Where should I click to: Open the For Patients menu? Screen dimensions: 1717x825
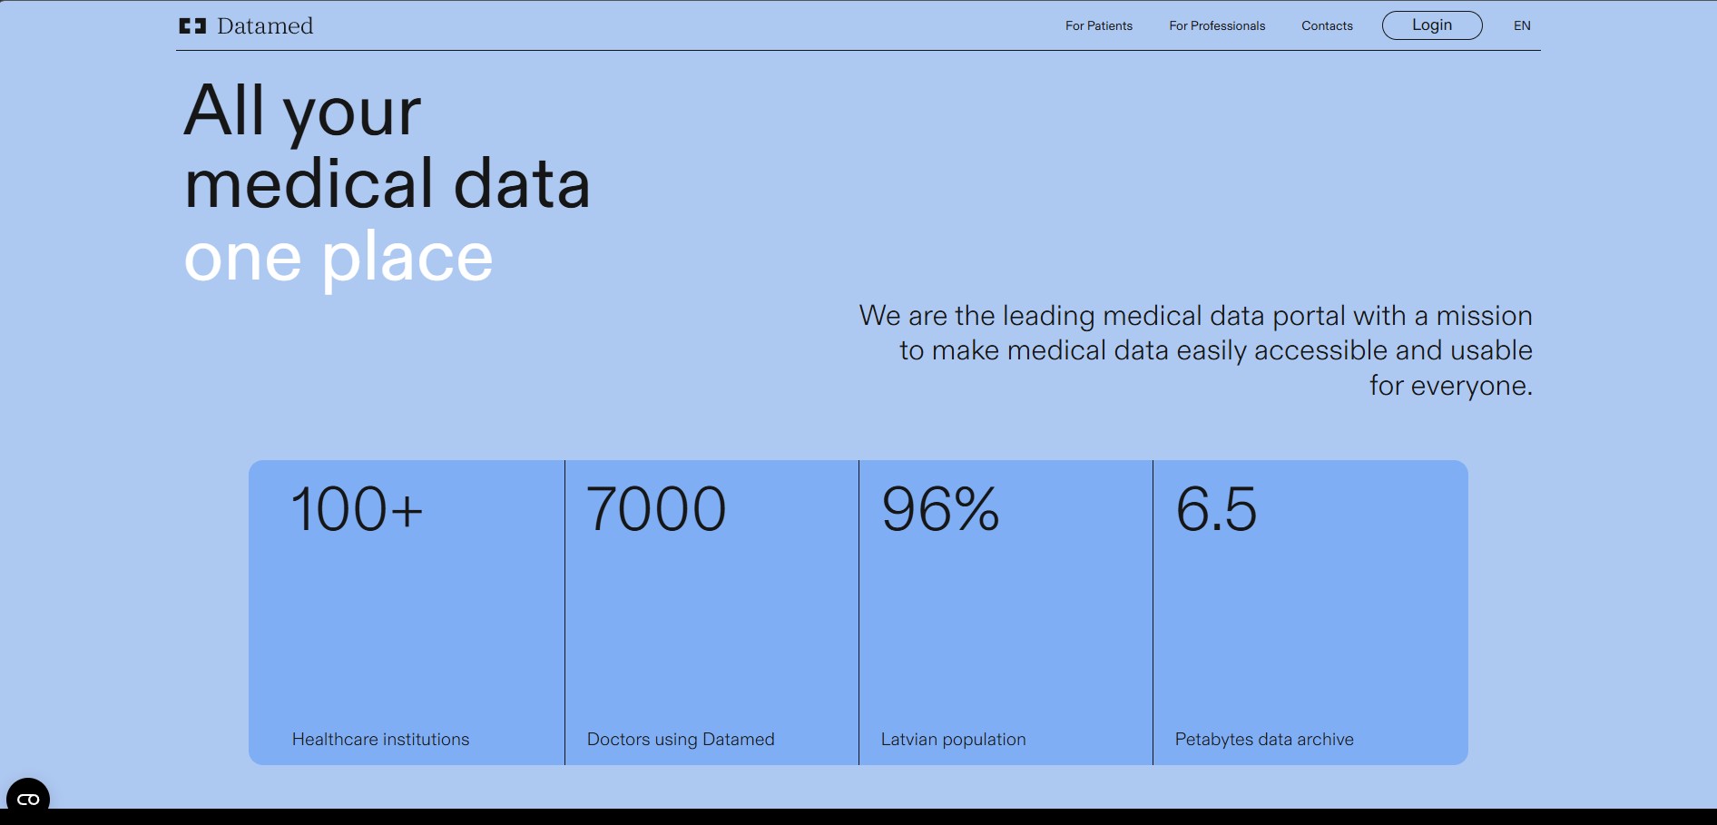click(1099, 26)
